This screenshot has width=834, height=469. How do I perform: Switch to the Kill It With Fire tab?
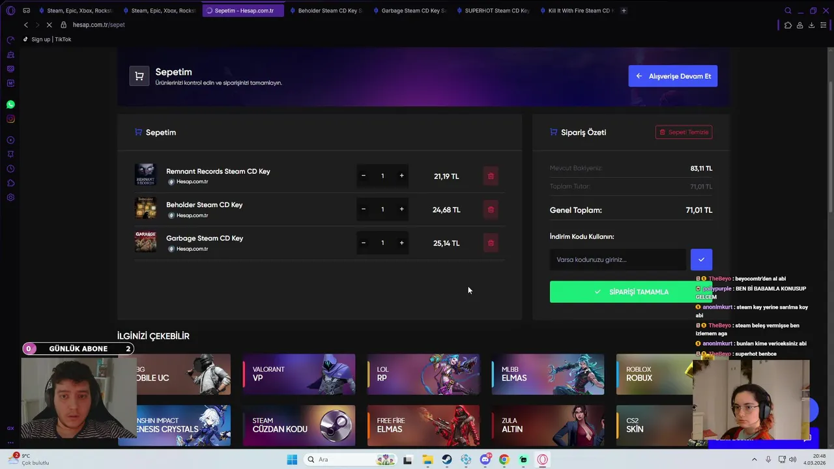[576, 10]
